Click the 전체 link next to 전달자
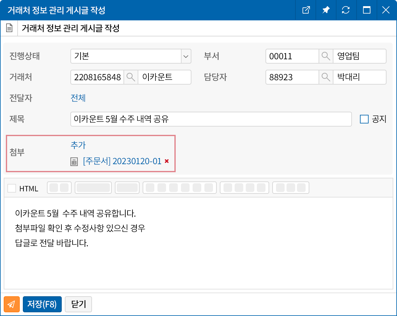Screen dimensions: 397x316 coord(78,98)
